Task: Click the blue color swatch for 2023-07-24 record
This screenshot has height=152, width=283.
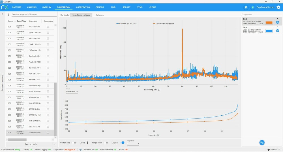Action: click(269, 31)
